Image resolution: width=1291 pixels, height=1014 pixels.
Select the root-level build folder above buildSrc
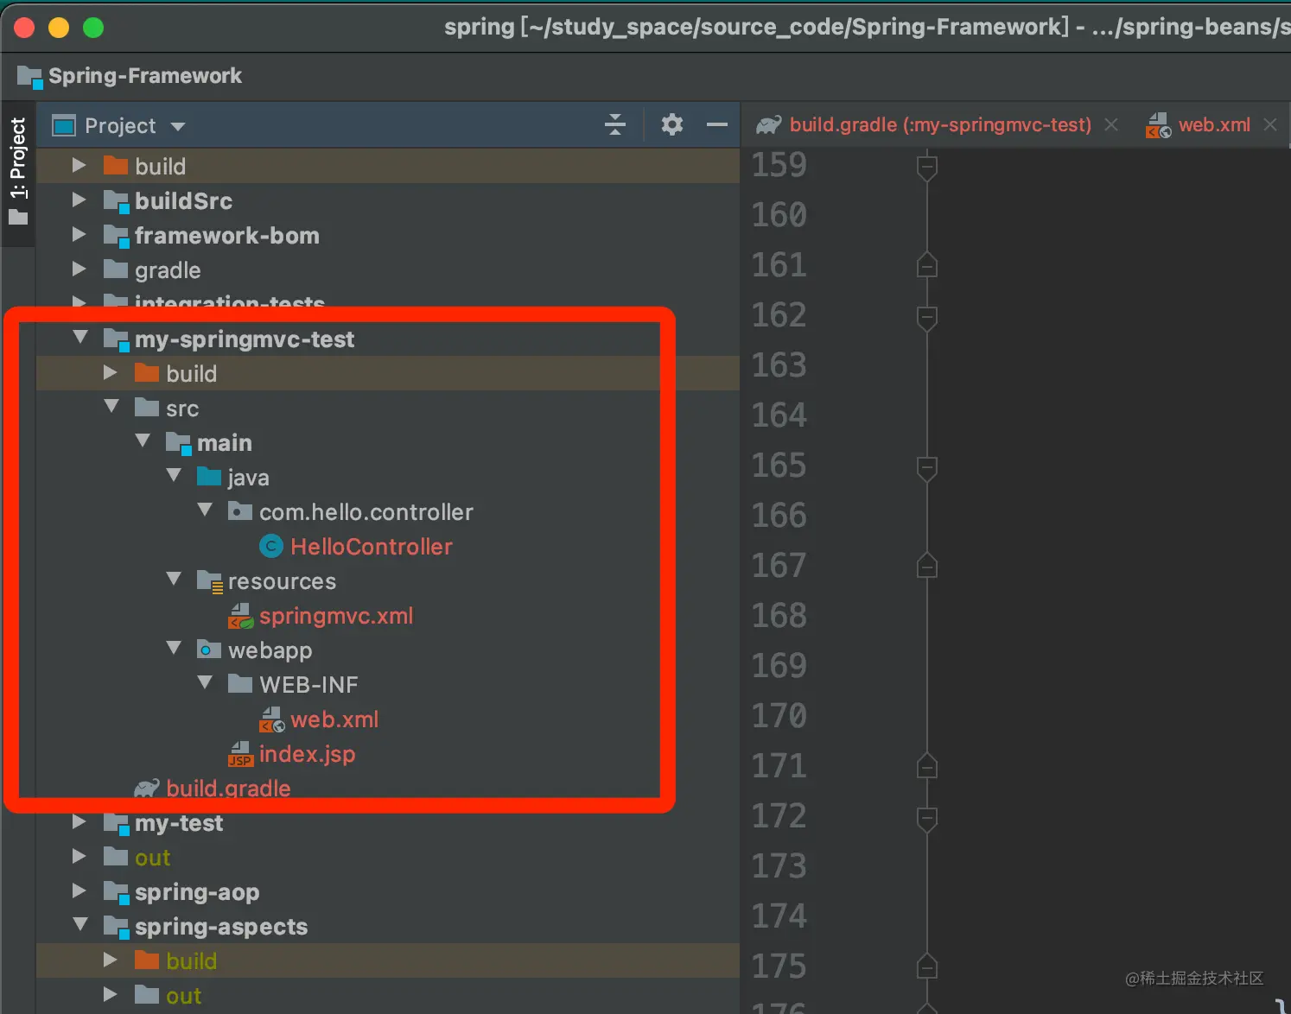[x=388, y=166]
